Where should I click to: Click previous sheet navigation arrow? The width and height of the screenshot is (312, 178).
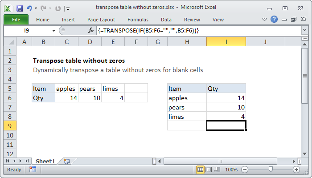(x=14, y=161)
